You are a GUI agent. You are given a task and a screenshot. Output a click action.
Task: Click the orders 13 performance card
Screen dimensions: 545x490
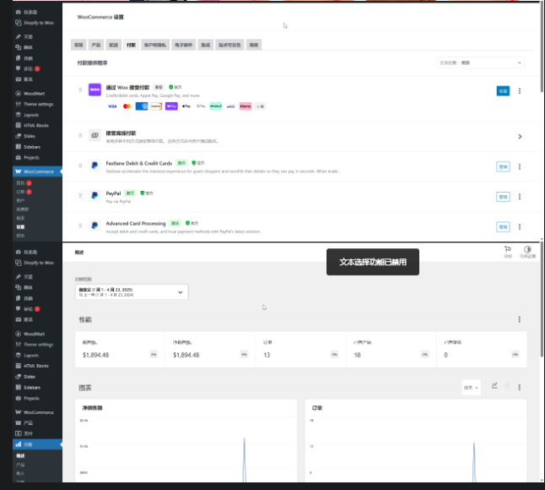tap(300, 350)
